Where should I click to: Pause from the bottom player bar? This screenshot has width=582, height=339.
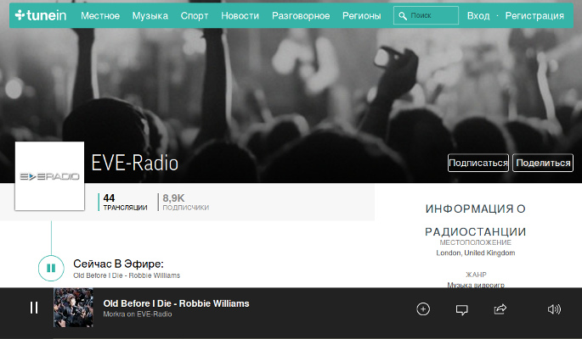click(x=34, y=308)
